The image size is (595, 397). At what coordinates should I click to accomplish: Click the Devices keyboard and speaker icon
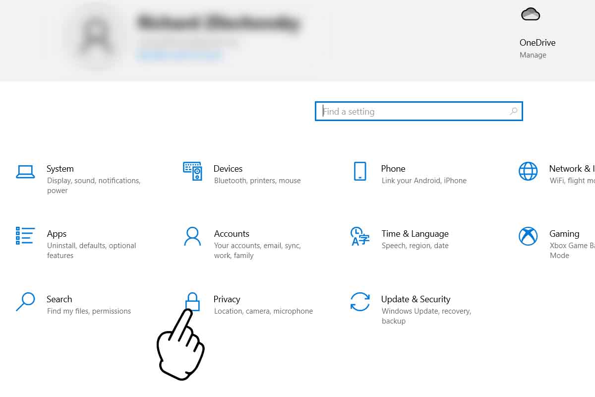[x=192, y=171]
